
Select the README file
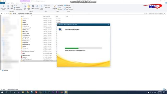(24, 57)
